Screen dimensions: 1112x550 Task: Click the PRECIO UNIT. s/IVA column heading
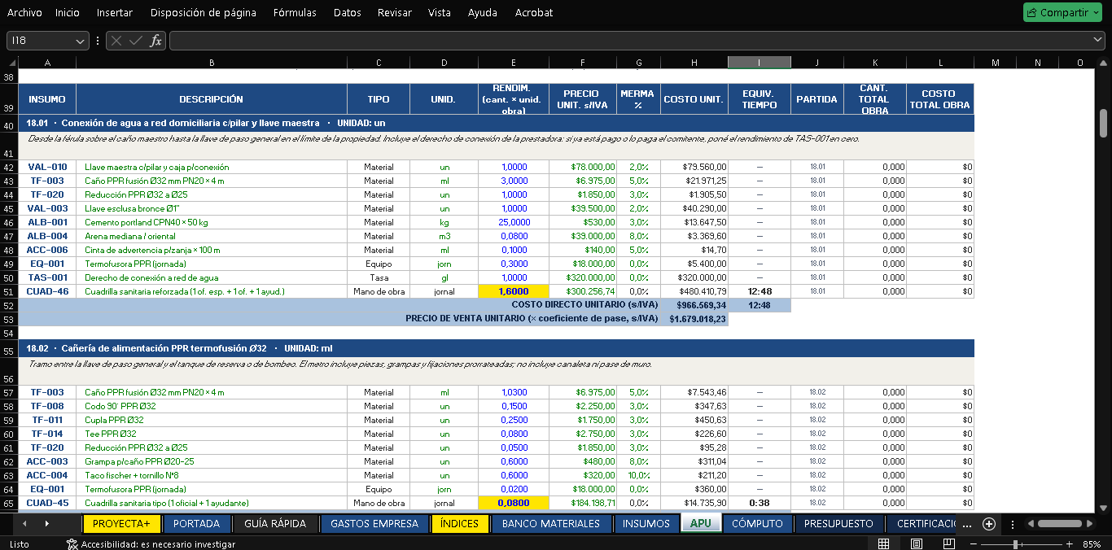[x=583, y=98]
